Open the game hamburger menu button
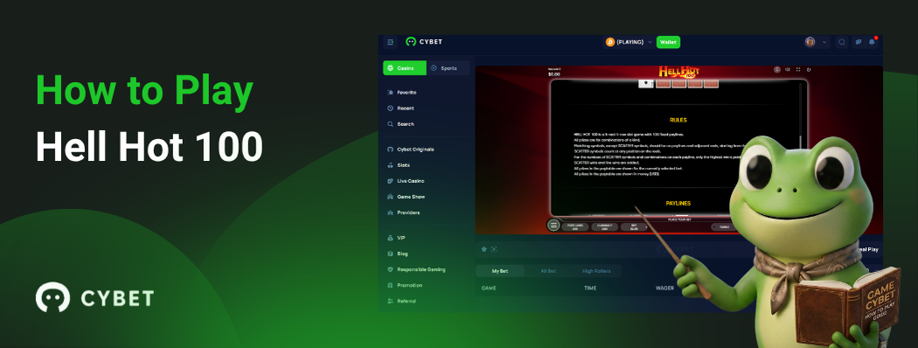The height and width of the screenshot is (348, 918). (x=553, y=225)
